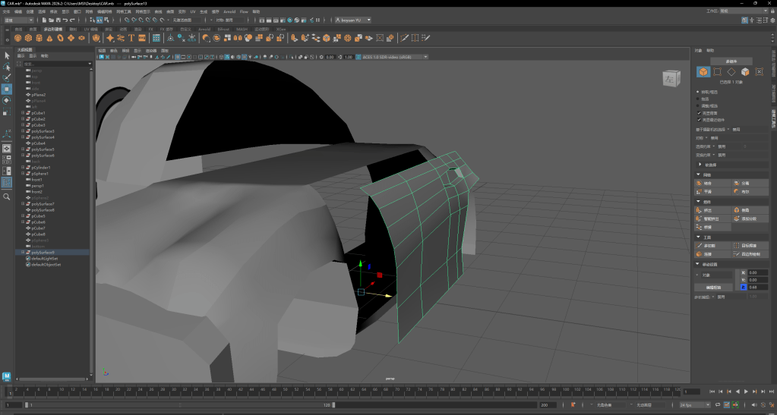Open the workspace mode dropdown in status line
The width and height of the screenshot is (777, 415).
(18, 20)
